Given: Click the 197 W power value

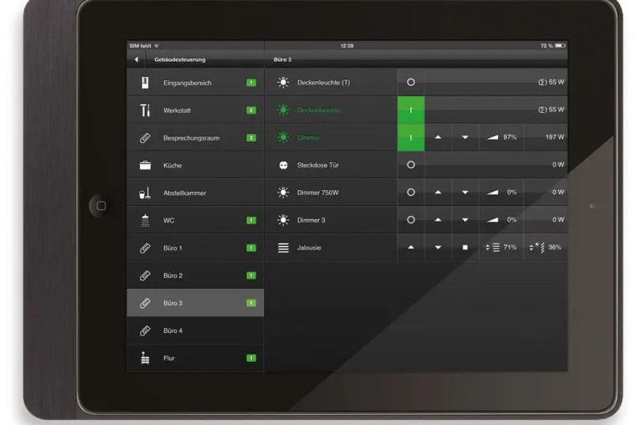Looking at the screenshot, I should pyautogui.click(x=554, y=137).
